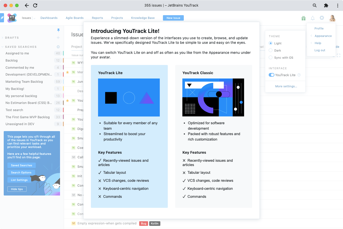
Task: Select the Light theme radio button
Action: (271, 43)
